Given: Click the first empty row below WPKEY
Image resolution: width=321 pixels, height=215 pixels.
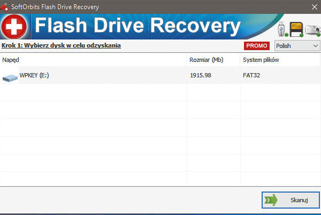Looking at the screenshot, I should 94,92.
